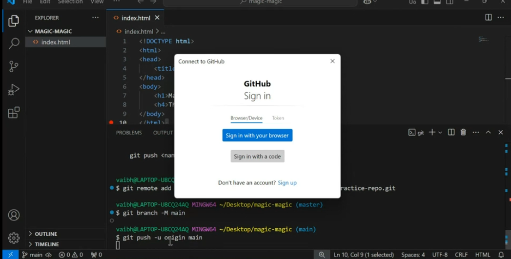Select the Browser/Device tab
Image resolution: width=511 pixels, height=259 pixels.
(246, 118)
